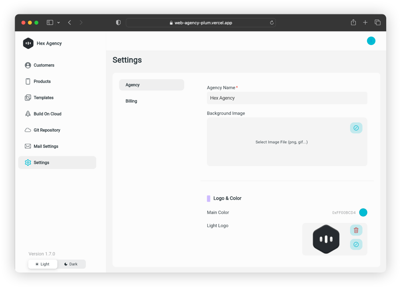Click the Hex Agency hexagon logo
Image resolution: width=401 pixels, height=288 pixels.
click(x=28, y=43)
